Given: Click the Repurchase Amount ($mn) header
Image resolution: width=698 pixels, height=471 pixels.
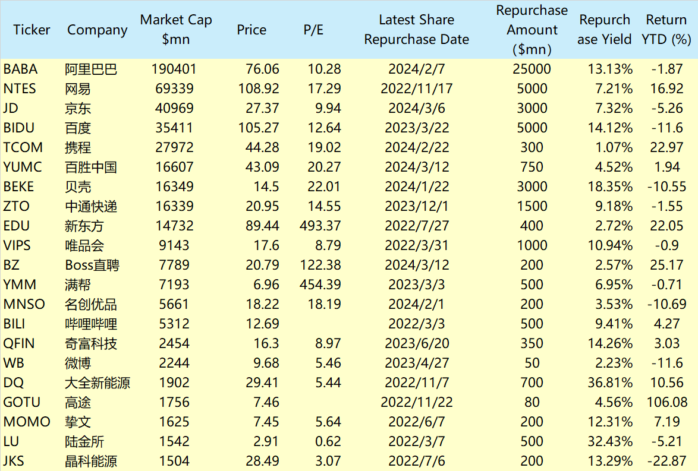Looking at the screenshot, I should point(532,30).
